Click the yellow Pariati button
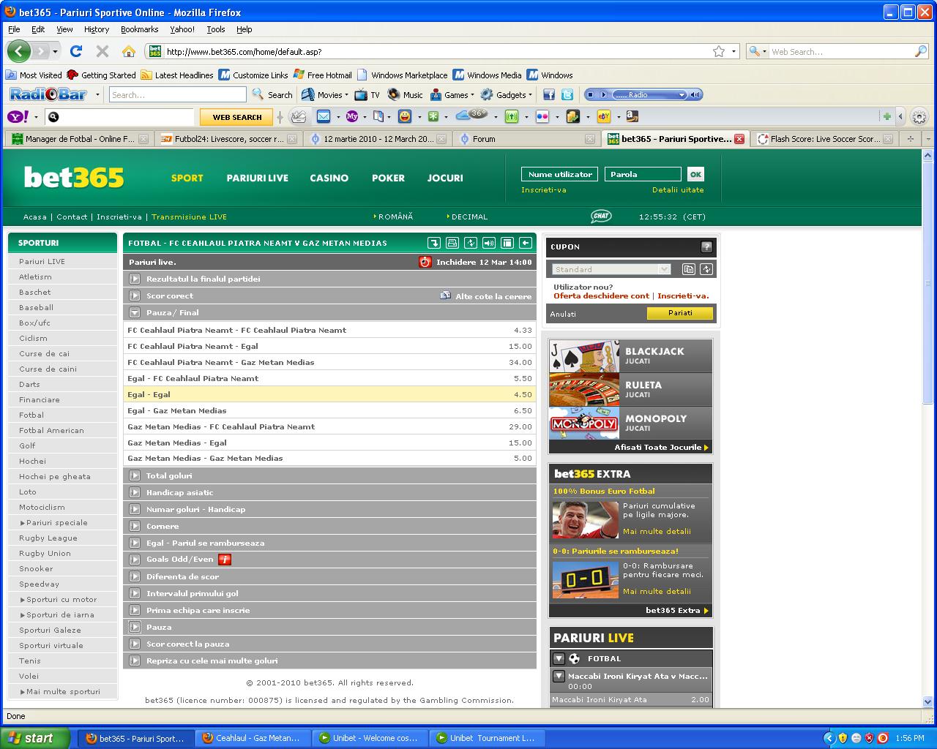 (680, 313)
